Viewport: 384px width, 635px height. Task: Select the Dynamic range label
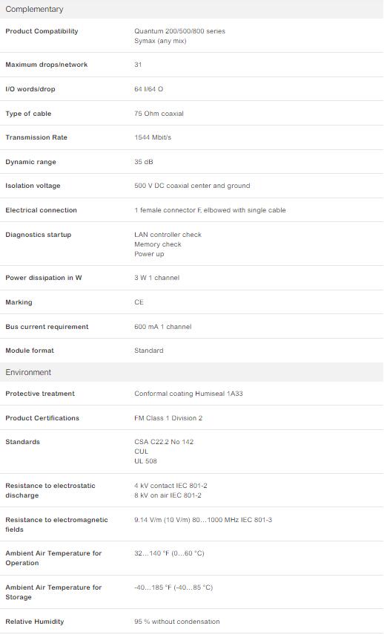click(x=30, y=162)
